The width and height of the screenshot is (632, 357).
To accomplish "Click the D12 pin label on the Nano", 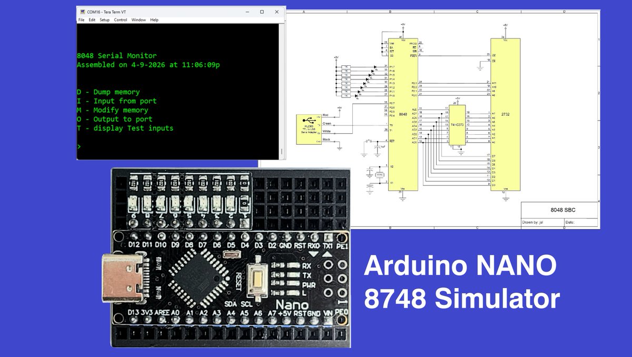I will [x=134, y=246].
